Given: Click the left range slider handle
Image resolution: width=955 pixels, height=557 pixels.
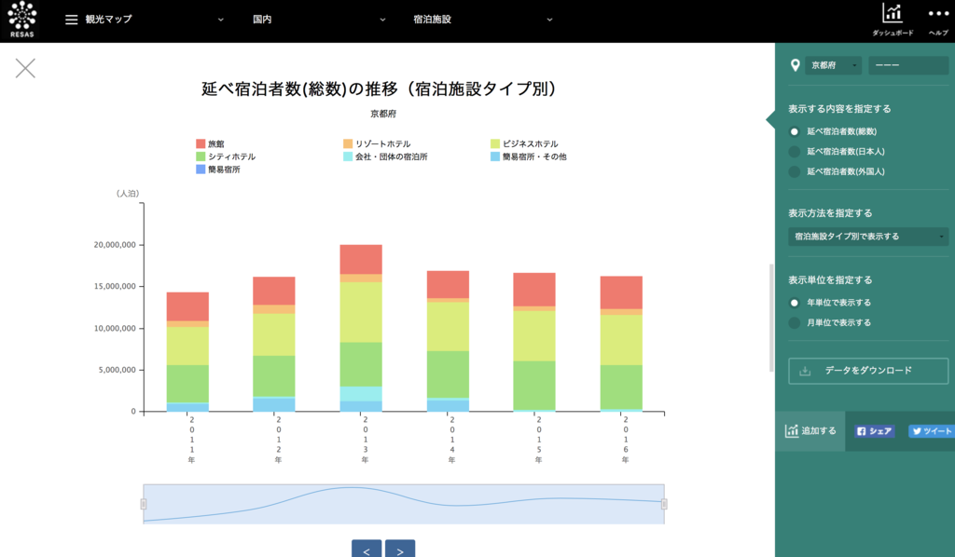Looking at the screenshot, I should click(x=144, y=504).
